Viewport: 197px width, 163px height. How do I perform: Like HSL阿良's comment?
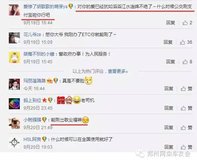[x=186, y=147]
